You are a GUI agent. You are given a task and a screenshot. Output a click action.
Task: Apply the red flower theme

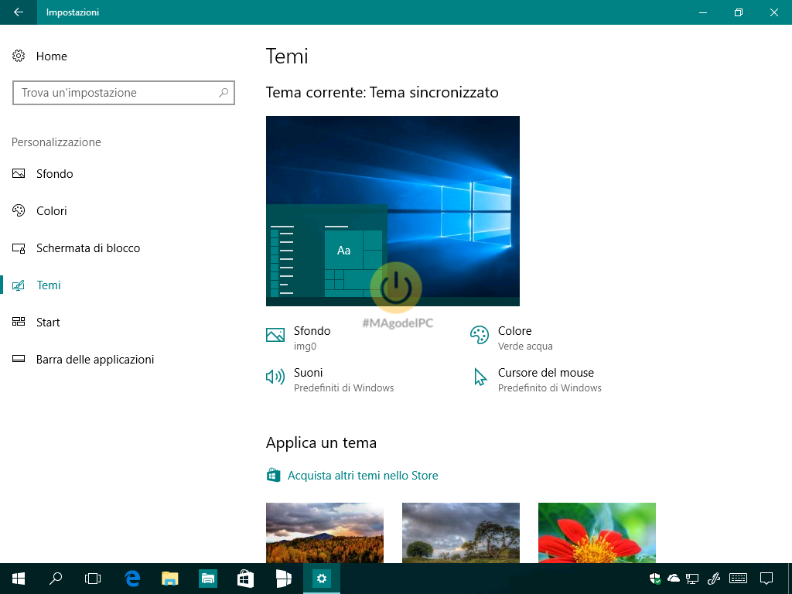click(x=597, y=533)
